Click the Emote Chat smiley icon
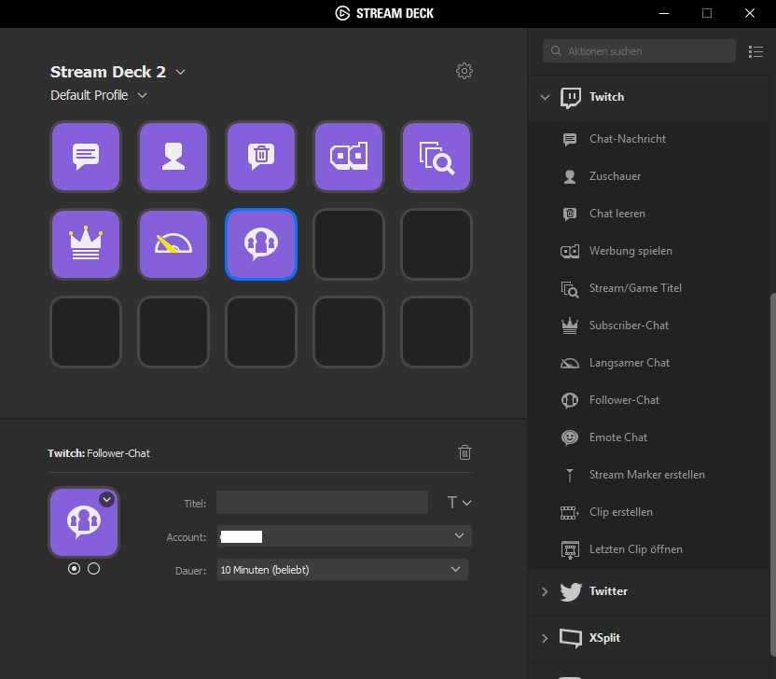 point(570,437)
